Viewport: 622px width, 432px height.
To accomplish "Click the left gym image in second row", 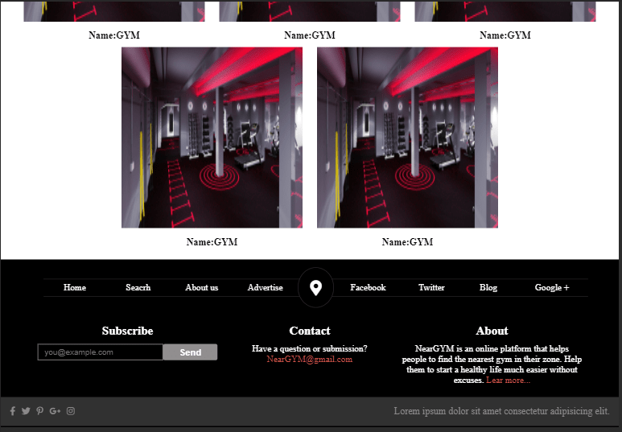I will (212, 138).
